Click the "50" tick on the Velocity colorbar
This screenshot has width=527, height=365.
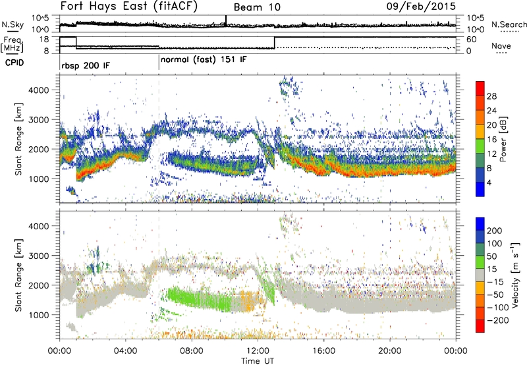click(x=491, y=256)
